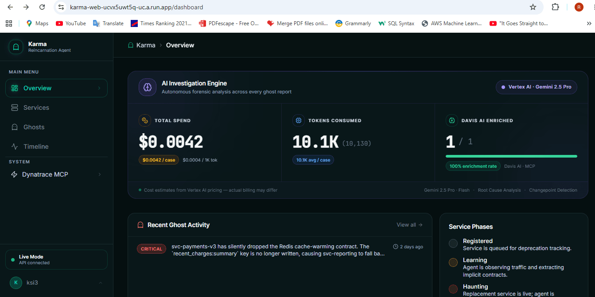The width and height of the screenshot is (595, 297).
Task: Click the Live Mode API connected box
Action: tap(56, 259)
